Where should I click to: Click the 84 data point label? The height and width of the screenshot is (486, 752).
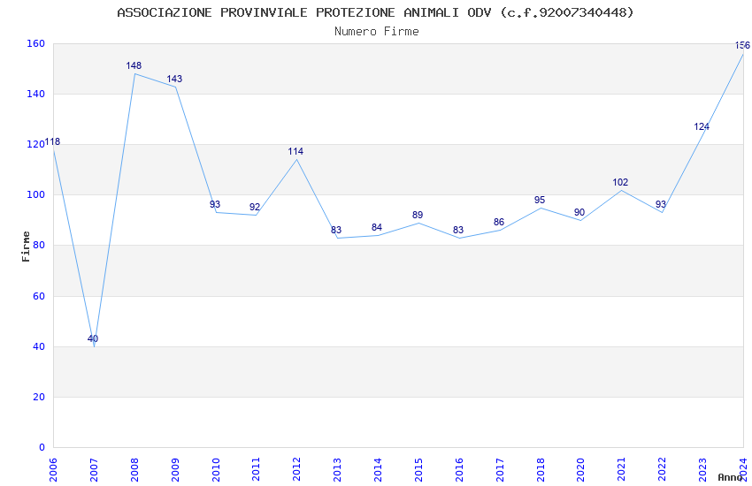click(x=377, y=227)
